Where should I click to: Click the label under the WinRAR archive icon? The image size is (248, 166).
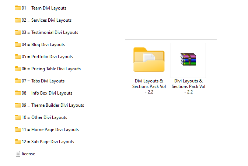pos(188,86)
